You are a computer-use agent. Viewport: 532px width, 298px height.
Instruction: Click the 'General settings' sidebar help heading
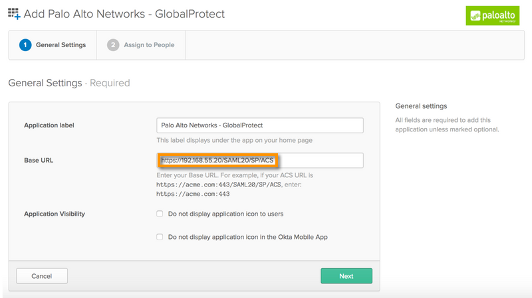[421, 106]
